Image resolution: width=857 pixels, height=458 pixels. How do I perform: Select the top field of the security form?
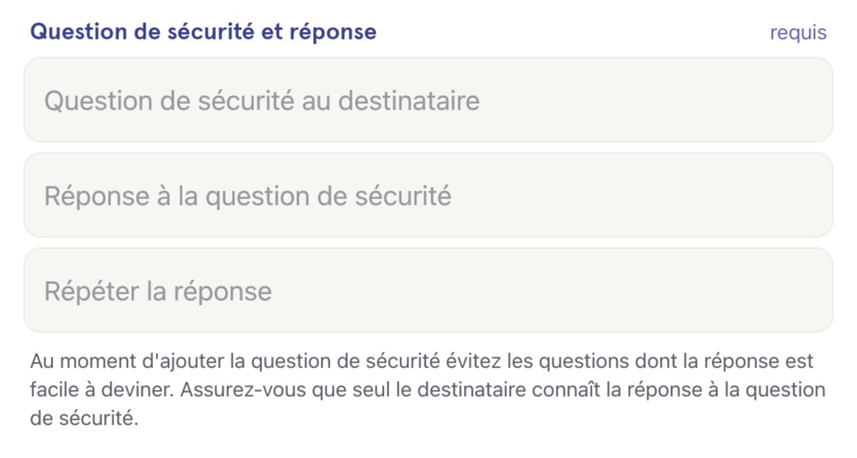click(428, 100)
